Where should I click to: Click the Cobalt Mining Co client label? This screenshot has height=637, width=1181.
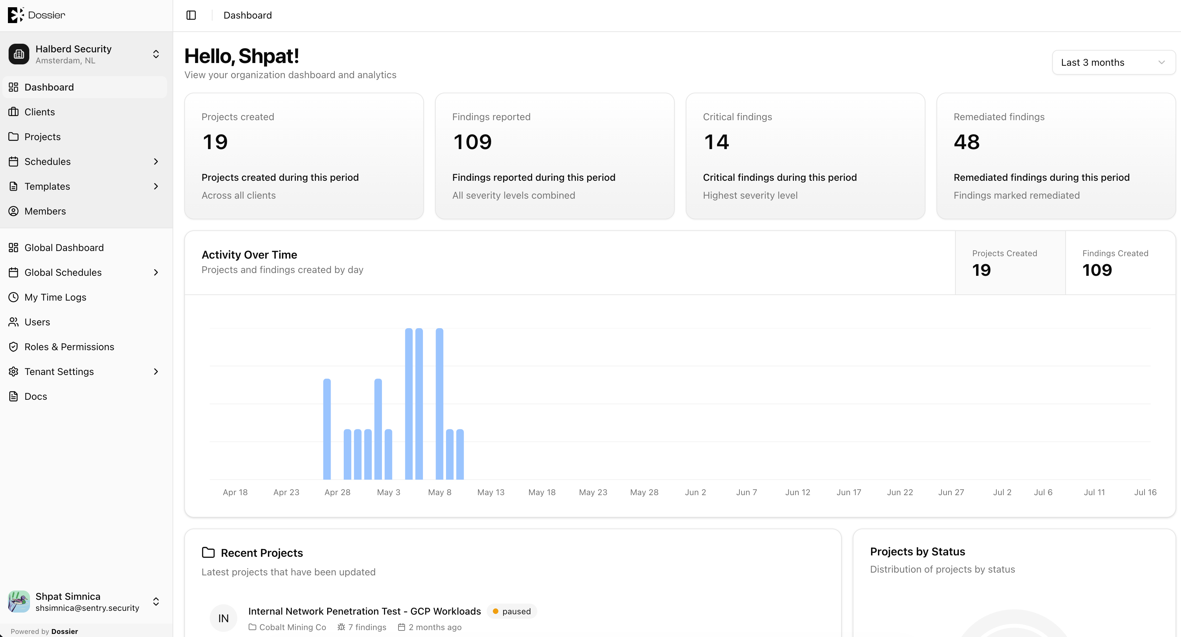click(x=288, y=627)
